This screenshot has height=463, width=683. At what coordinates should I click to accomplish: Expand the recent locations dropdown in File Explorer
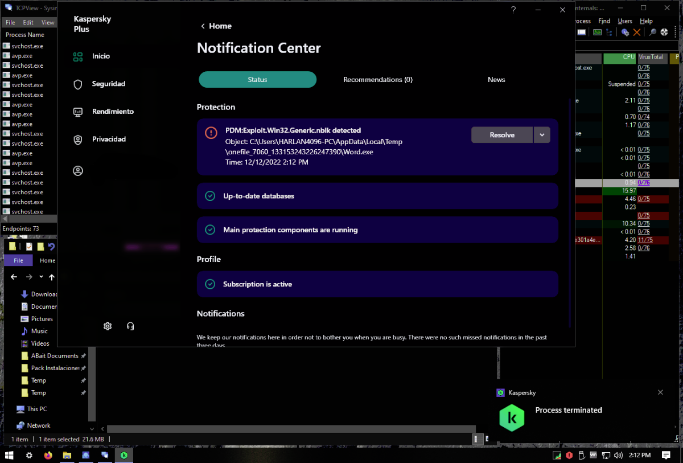(41, 277)
